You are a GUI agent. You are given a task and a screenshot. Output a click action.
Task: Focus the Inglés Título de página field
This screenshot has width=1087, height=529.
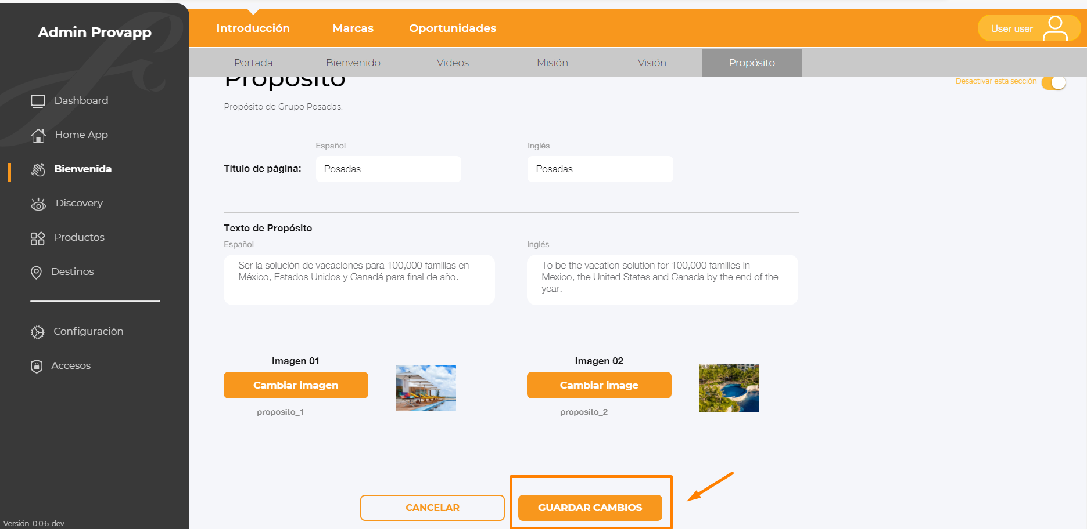(x=600, y=169)
